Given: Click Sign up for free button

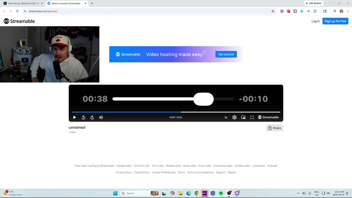Looking at the screenshot, I should pos(335,21).
